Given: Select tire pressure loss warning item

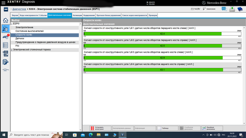Looking at the screenshot, I should pos(45,42).
